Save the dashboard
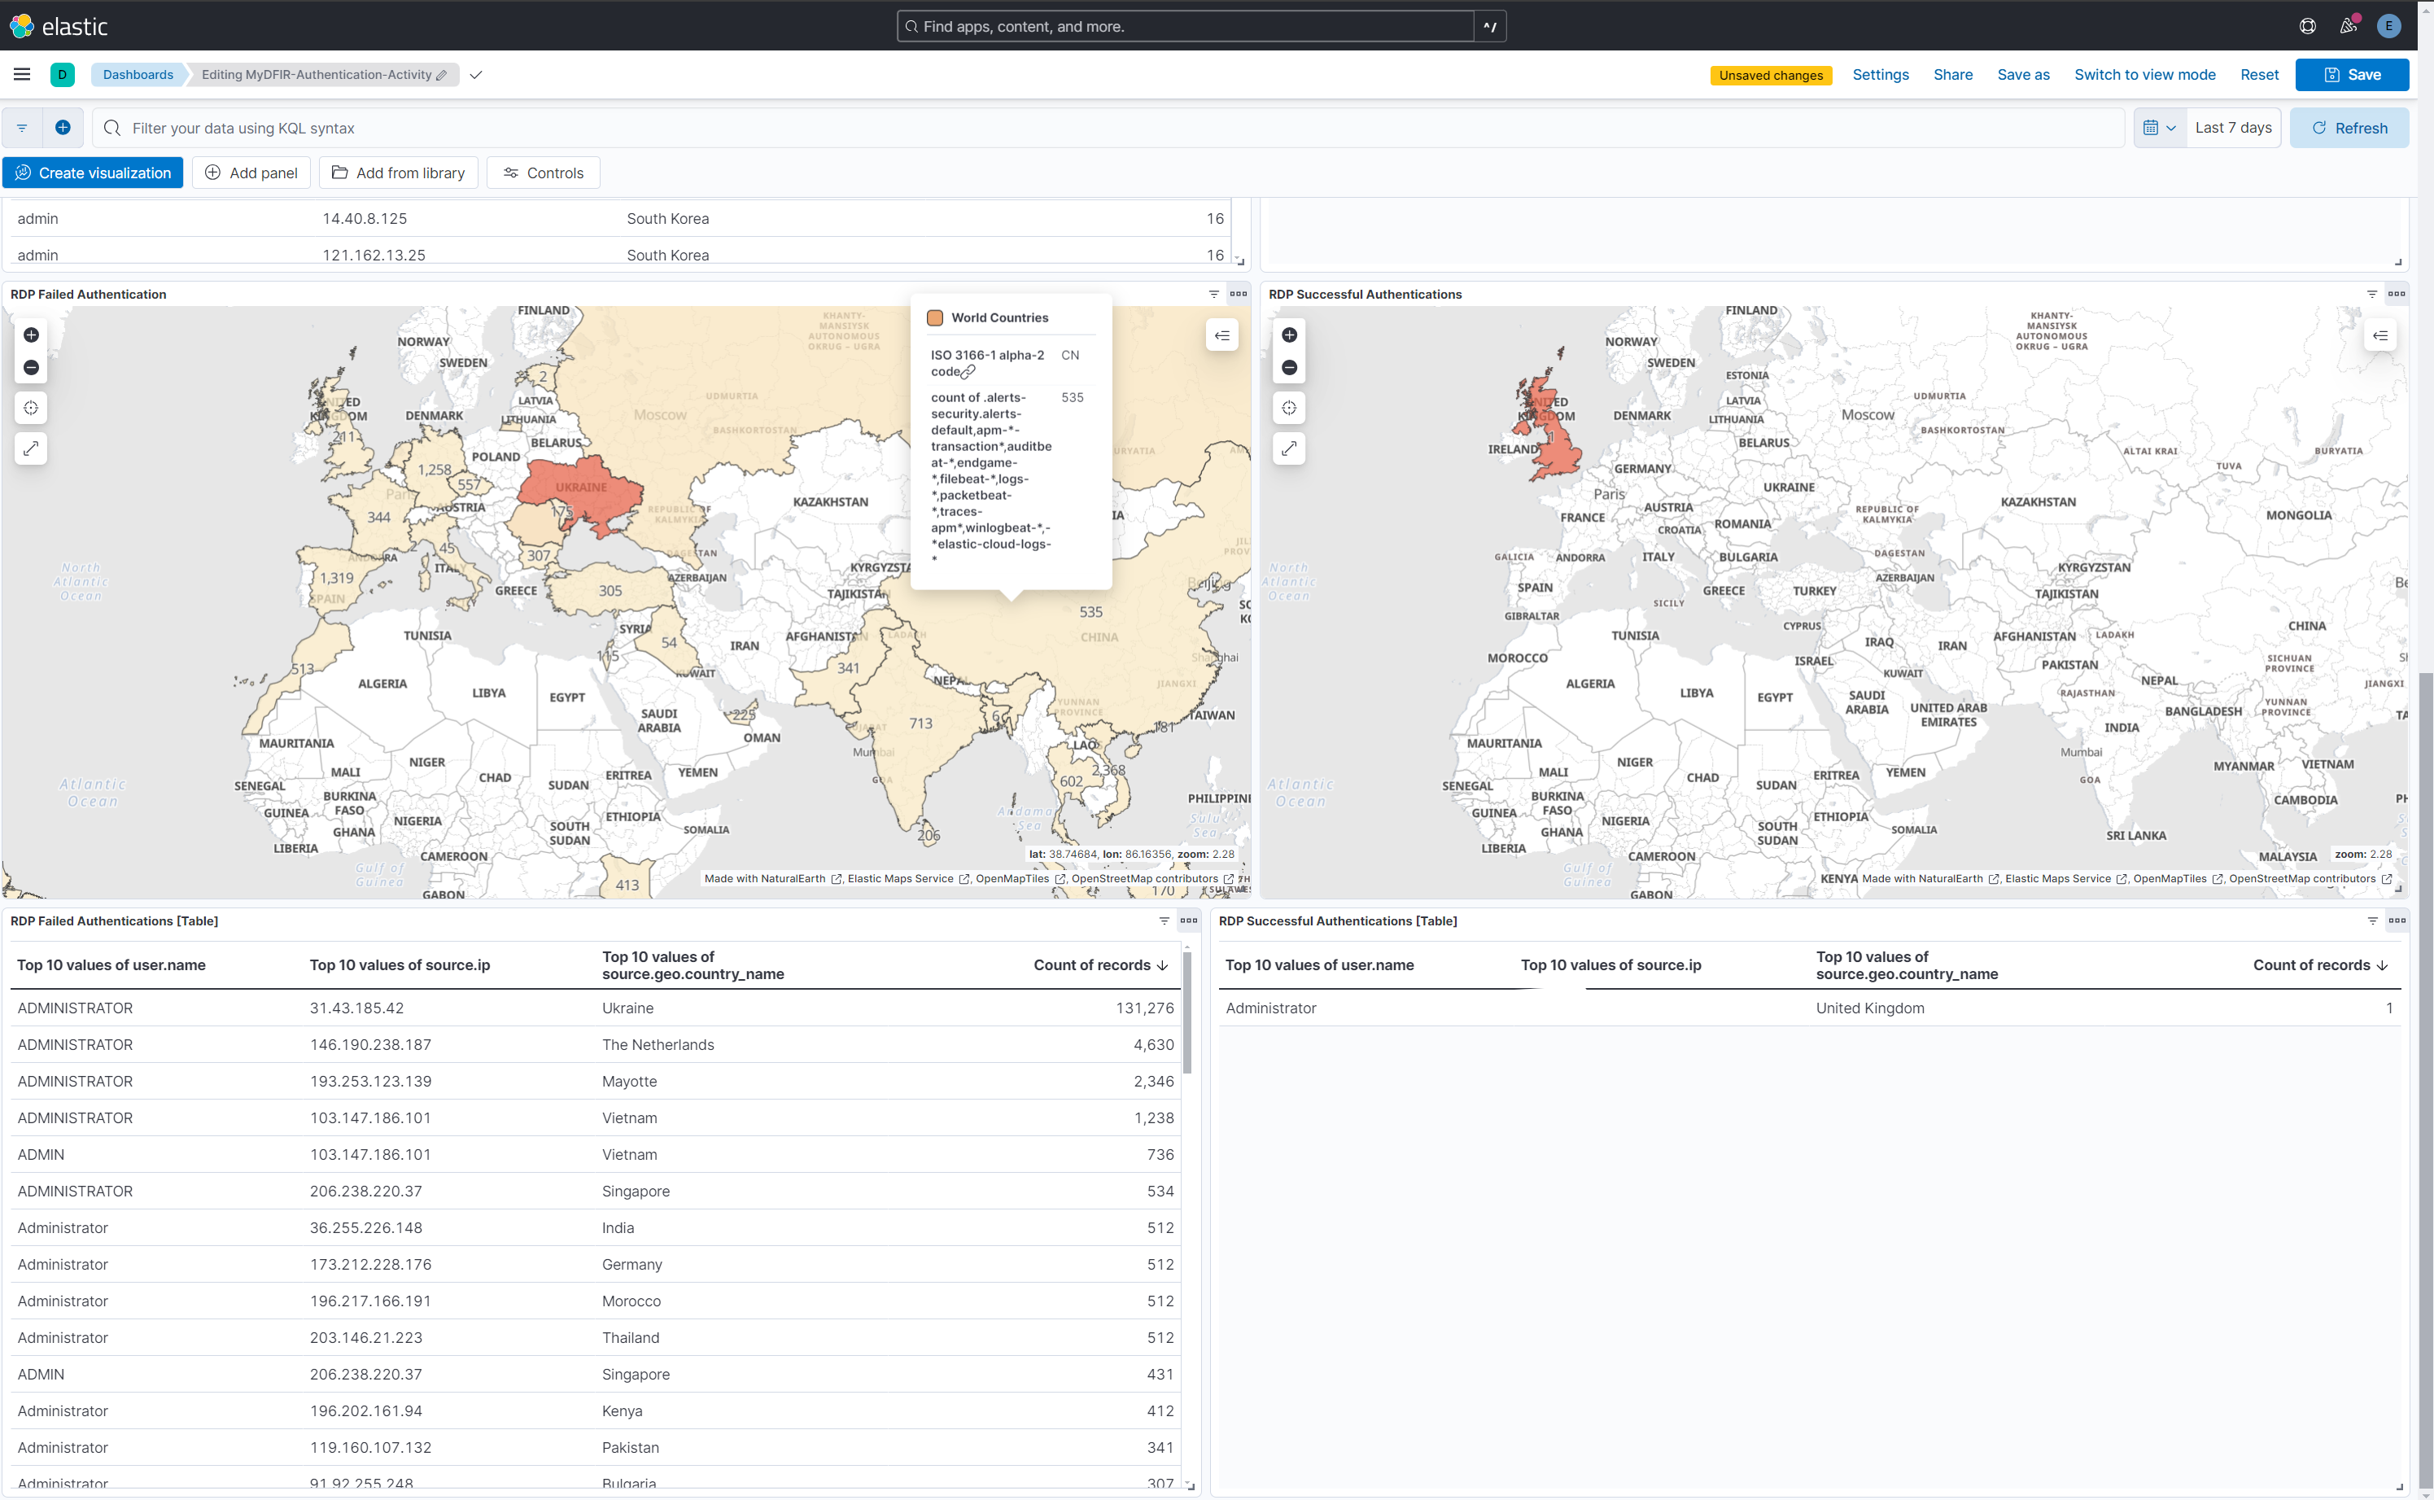Viewport: 2434px width, 1500px height. (2352, 74)
